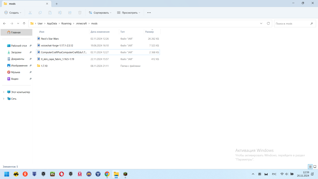
Task: Select ComputerCraftPlusComputerCraftEdu file
Action: pos(98,52)
